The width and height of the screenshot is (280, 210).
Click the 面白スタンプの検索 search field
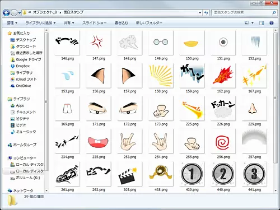coord(242,13)
